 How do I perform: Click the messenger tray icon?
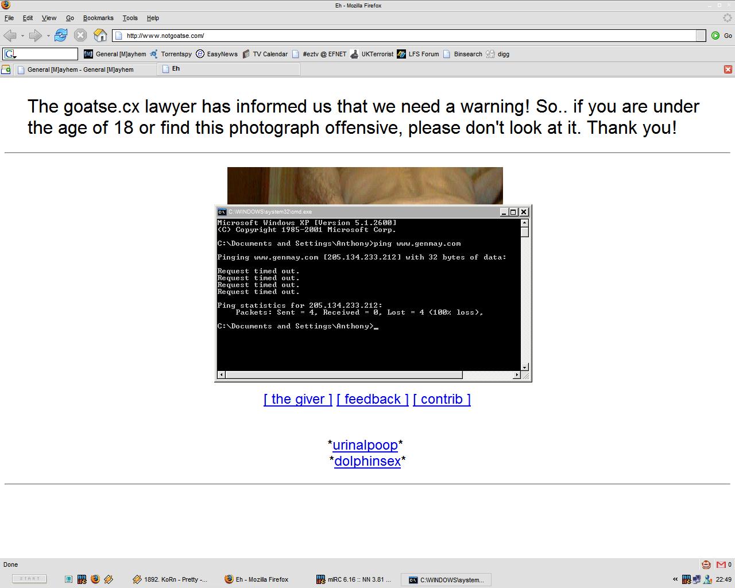[707, 579]
